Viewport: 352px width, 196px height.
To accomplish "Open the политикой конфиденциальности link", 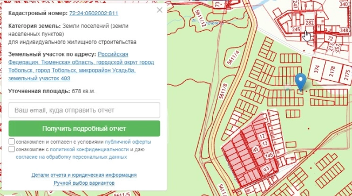I will pos(89,149).
